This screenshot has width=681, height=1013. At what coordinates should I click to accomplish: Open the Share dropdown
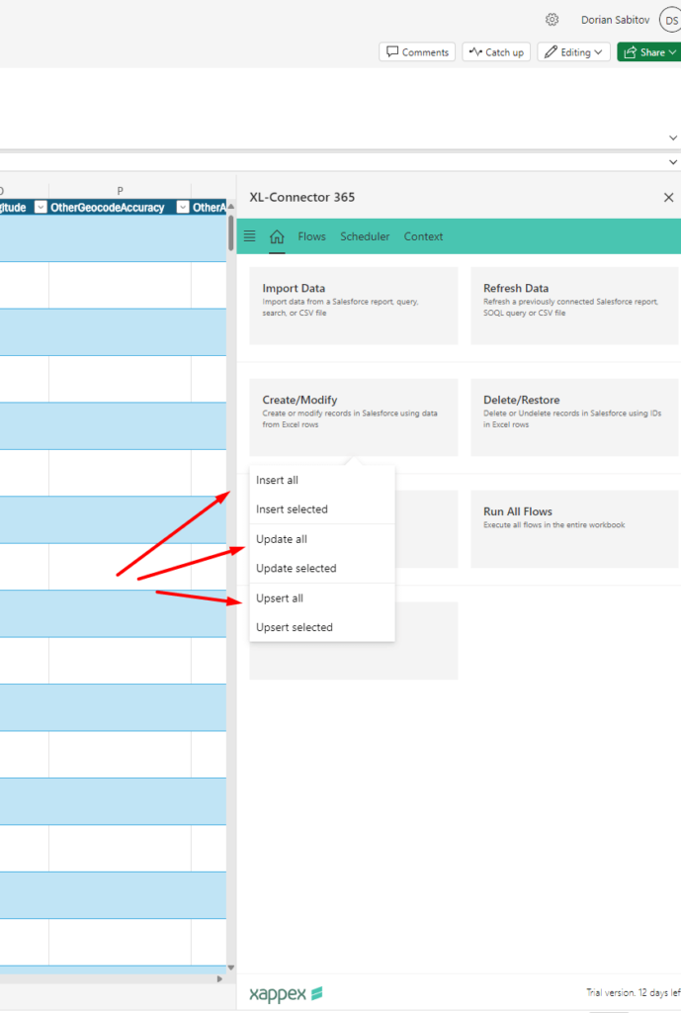[x=648, y=52]
